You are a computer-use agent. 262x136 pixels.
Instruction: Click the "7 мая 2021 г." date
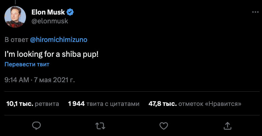(x=54, y=81)
